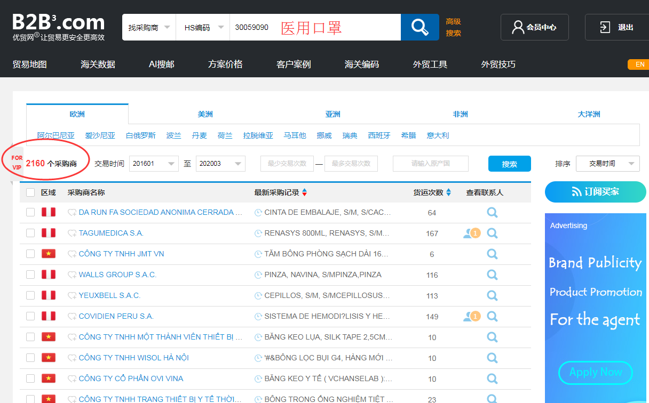Image resolution: width=649 pixels, height=403 pixels.
Task: Check the COVIDIEN PERU S.A. checkbox
Action: click(30, 316)
